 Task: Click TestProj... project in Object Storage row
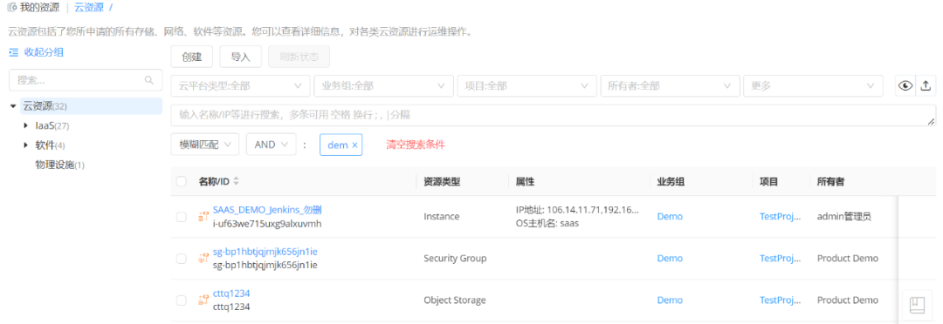(x=781, y=300)
